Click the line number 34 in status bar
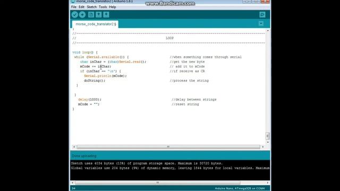Image resolution: width=340 pixels, height=191 pixels. pyautogui.click(x=73, y=188)
